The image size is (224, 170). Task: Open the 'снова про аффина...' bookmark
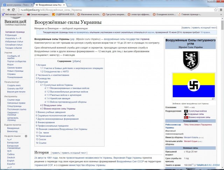(139, 14)
